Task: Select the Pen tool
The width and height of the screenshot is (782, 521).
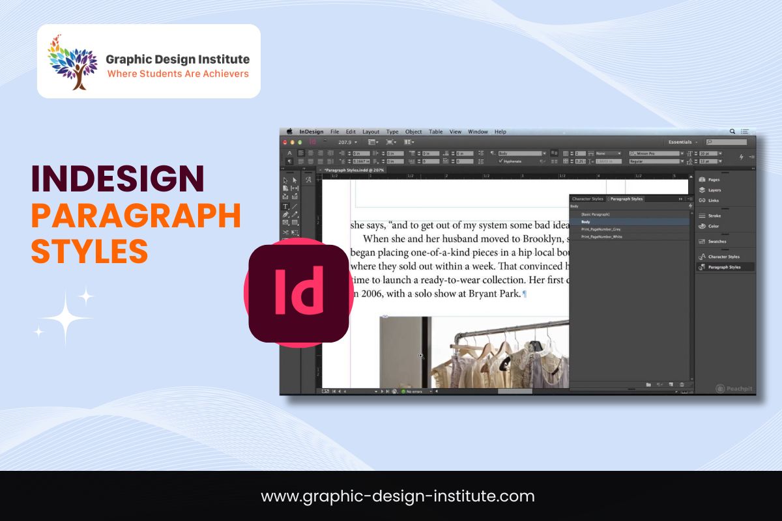Action: pos(286,214)
